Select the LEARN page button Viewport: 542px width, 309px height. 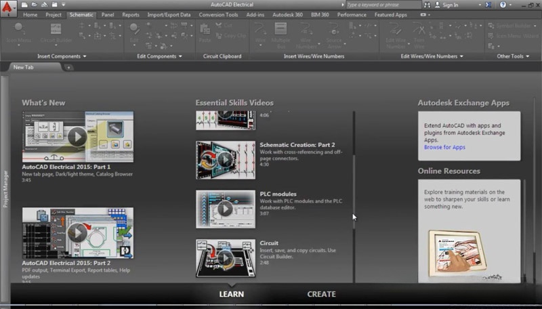pyautogui.click(x=231, y=294)
